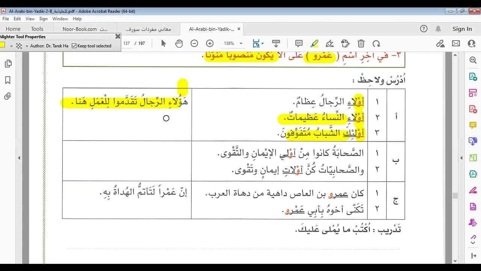Open highlighter color dropdown arrow

11,46
